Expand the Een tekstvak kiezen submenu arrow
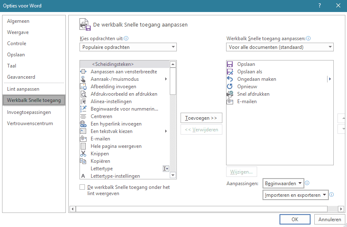 [166, 131]
